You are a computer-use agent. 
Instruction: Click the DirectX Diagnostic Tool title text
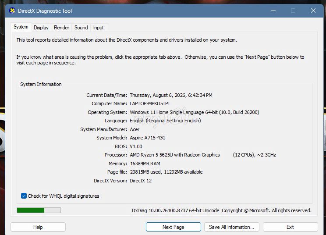coord(45,11)
